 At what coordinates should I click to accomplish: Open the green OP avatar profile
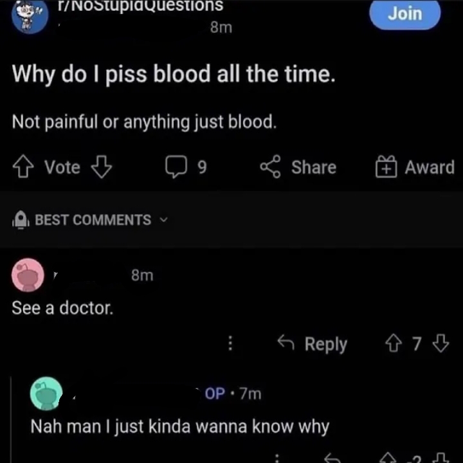[46, 394]
